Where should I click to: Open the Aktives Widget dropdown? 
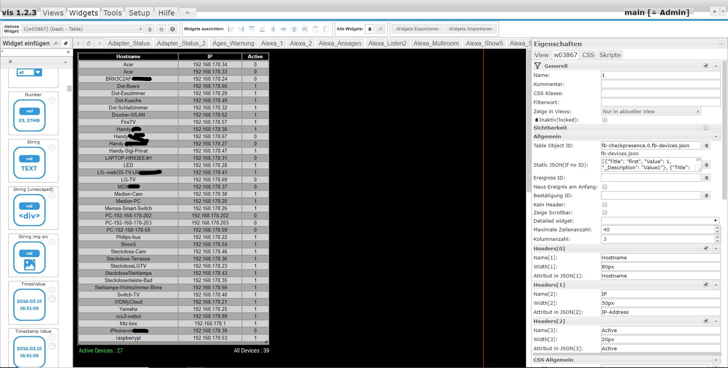[x=82, y=29]
